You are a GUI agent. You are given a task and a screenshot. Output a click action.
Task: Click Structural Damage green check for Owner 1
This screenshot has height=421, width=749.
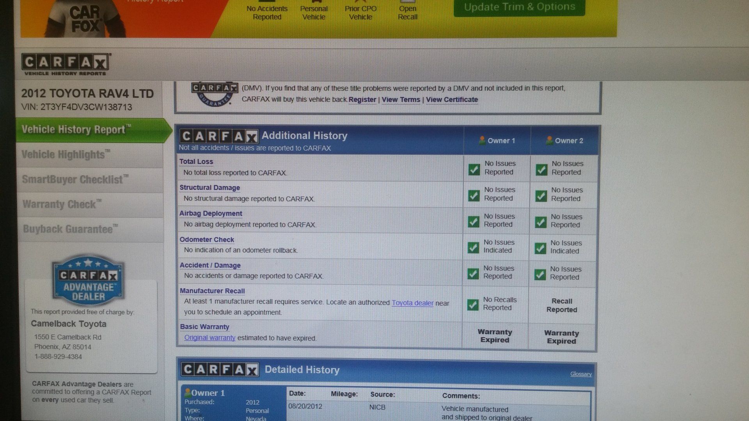(474, 195)
